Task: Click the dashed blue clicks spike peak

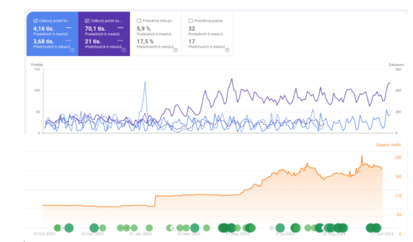Action: click(145, 82)
